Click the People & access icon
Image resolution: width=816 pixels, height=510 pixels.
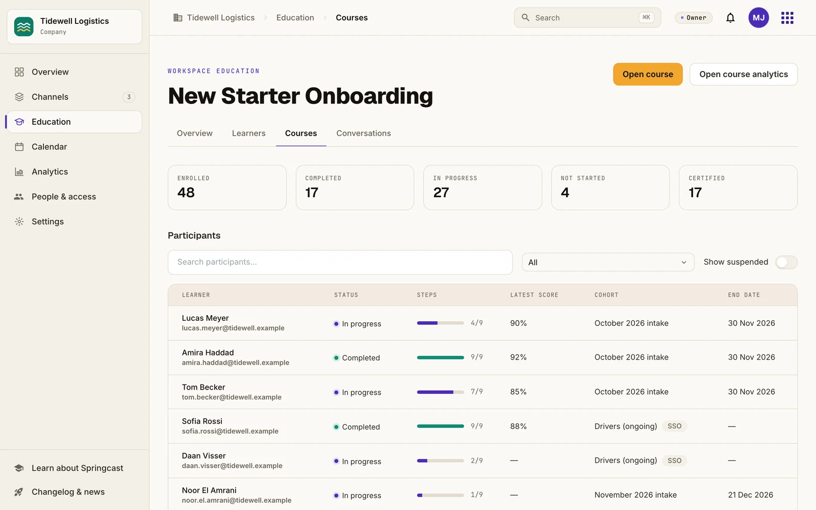click(19, 197)
